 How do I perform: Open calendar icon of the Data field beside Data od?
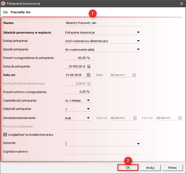pyautogui.click(x=134, y=75)
